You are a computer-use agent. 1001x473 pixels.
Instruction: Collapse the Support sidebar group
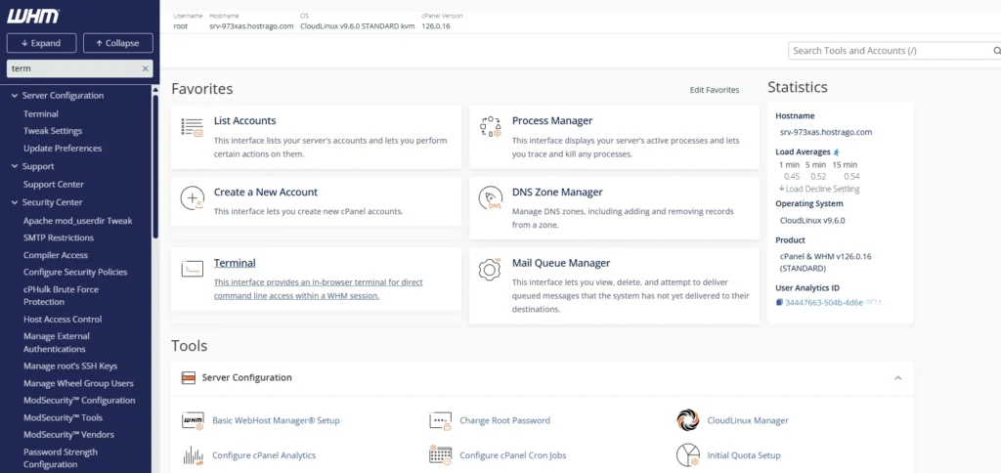[x=14, y=166]
